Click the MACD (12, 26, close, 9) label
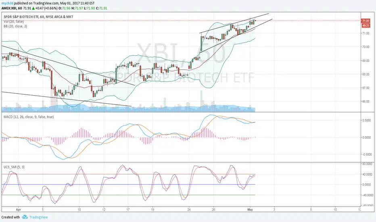The width and height of the screenshot is (376, 222). [x=29, y=117]
